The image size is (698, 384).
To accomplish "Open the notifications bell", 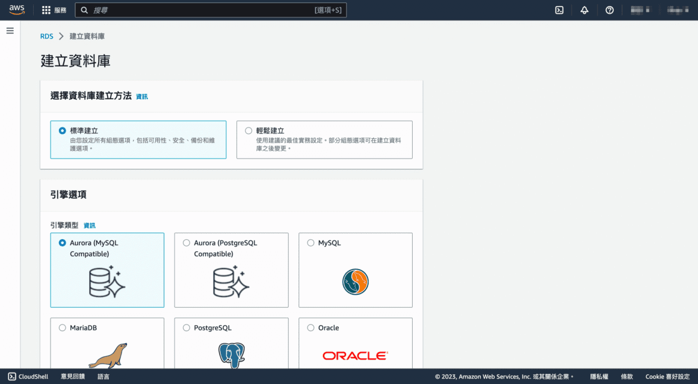I will point(584,10).
